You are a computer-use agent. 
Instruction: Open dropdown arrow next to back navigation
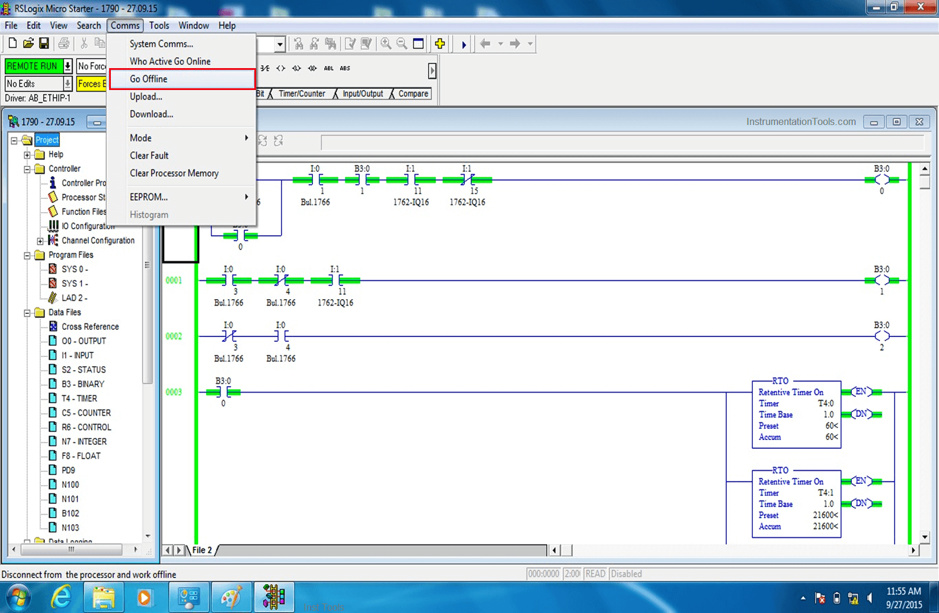point(500,43)
